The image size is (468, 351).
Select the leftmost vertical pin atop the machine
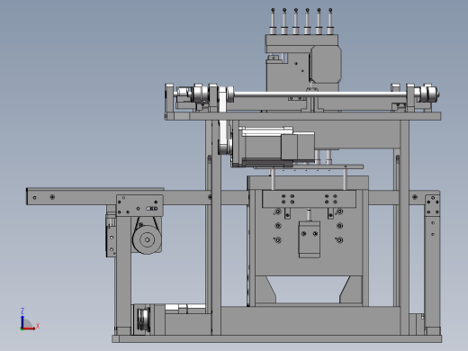[x=273, y=22]
